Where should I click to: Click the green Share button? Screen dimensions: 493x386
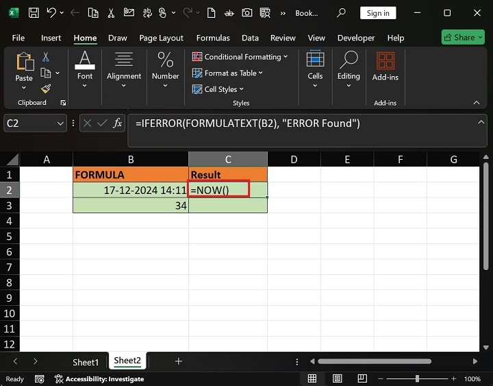click(x=463, y=38)
